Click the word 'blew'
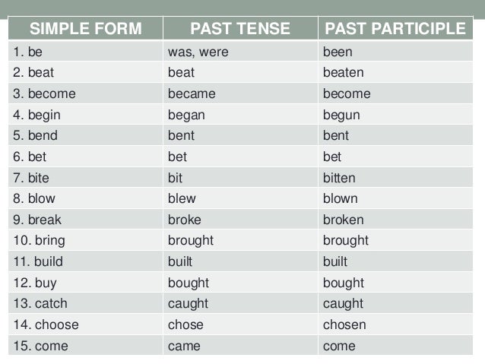Viewport: 485px width, 364px height. tap(182, 198)
